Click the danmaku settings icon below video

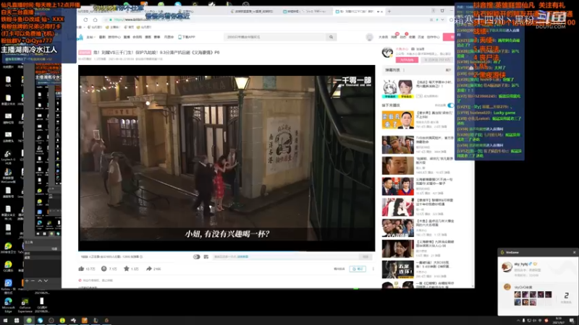coord(206,257)
